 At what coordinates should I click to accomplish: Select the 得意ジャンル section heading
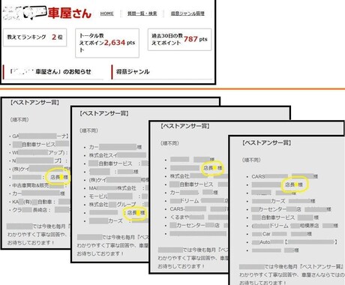[133, 72]
